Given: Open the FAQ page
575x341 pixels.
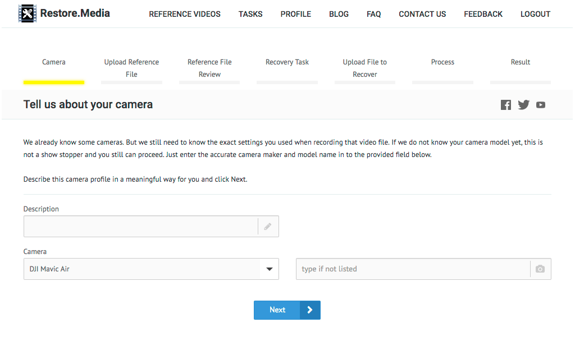Looking at the screenshot, I should click(x=373, y=14).
